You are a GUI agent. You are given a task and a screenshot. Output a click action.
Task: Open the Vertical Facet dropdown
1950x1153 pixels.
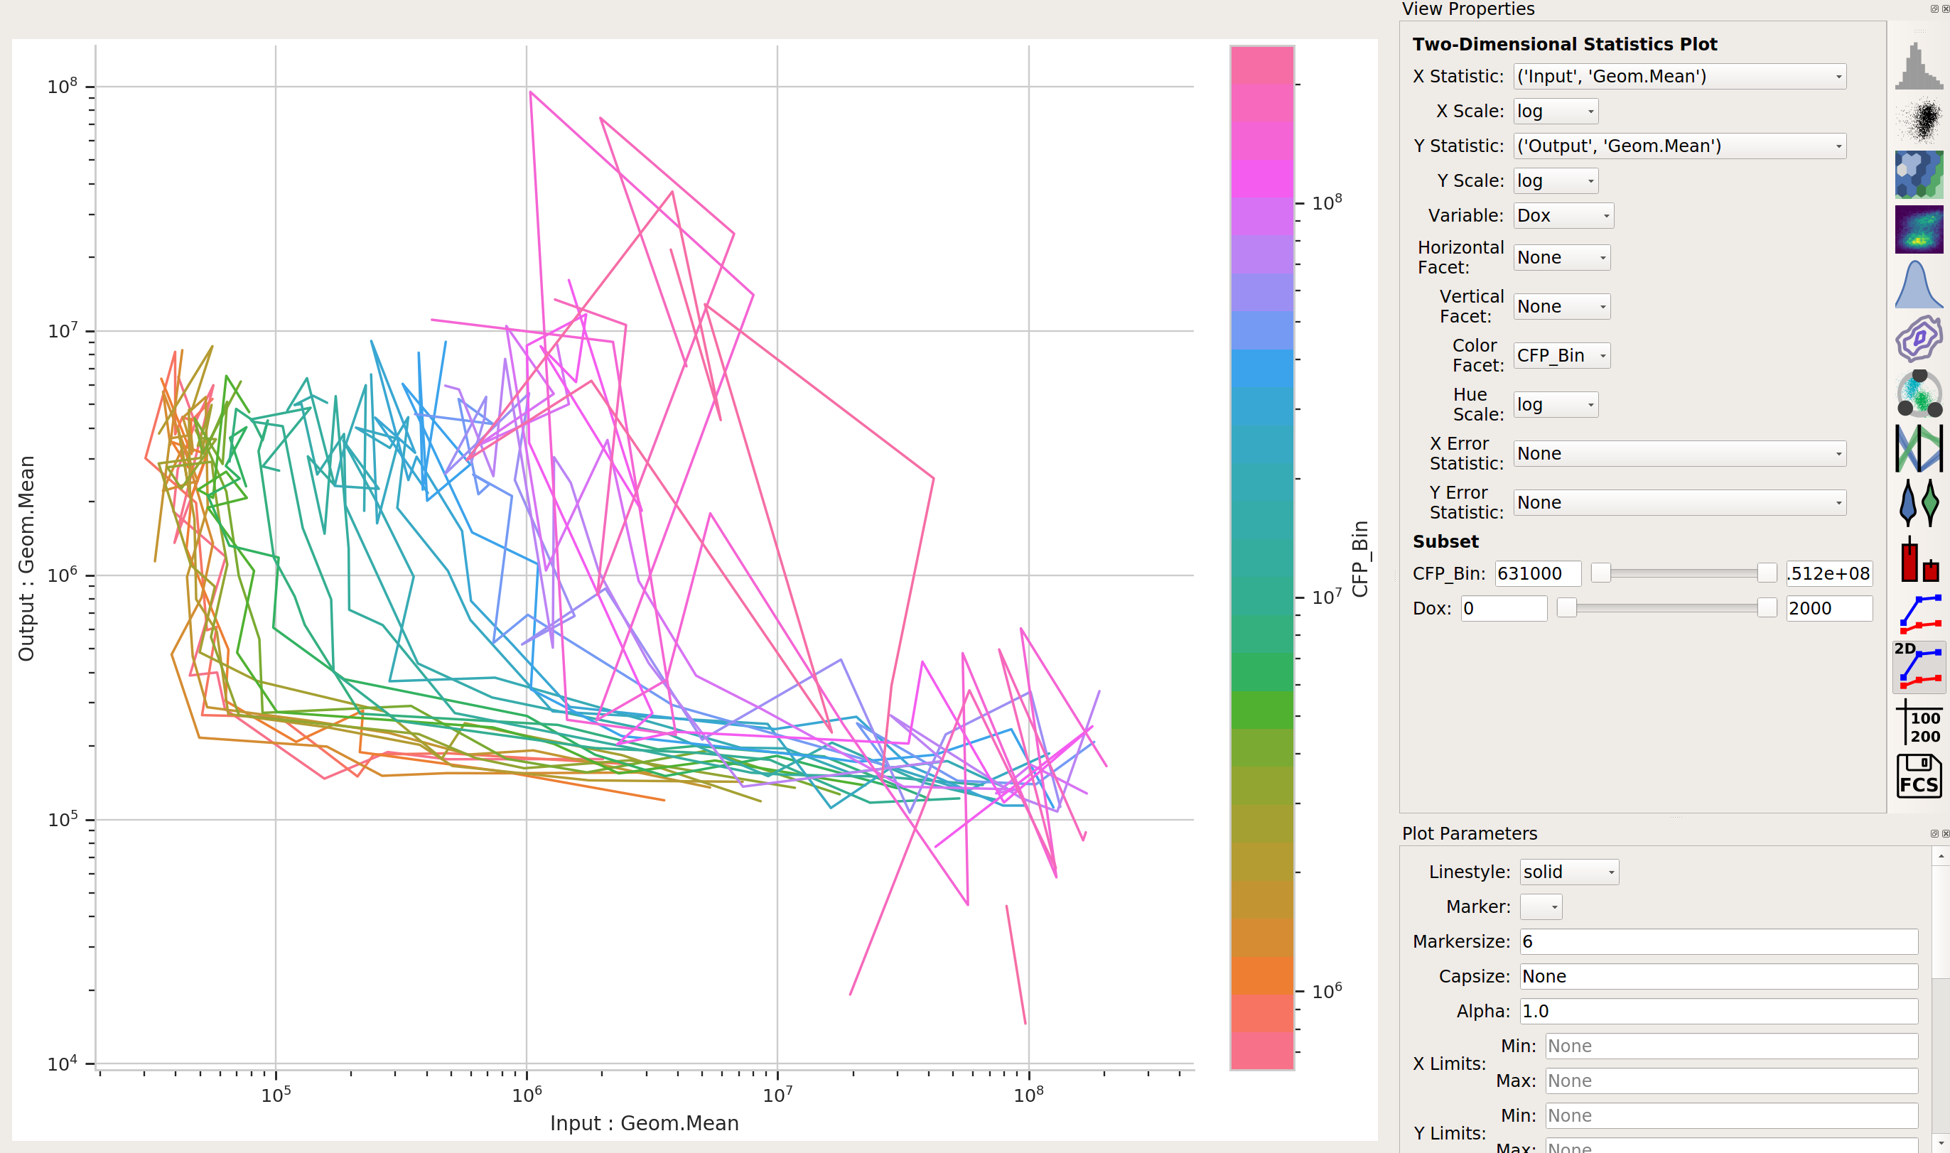pyautogui.click(x=1561, y=307)
